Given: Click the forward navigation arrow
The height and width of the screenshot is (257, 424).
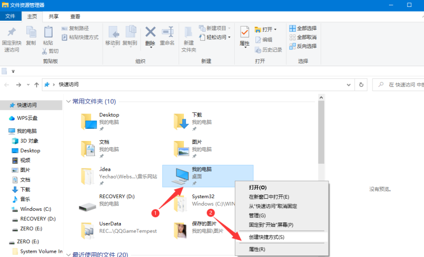Looking at the screenshot, I should pos(19,85).
